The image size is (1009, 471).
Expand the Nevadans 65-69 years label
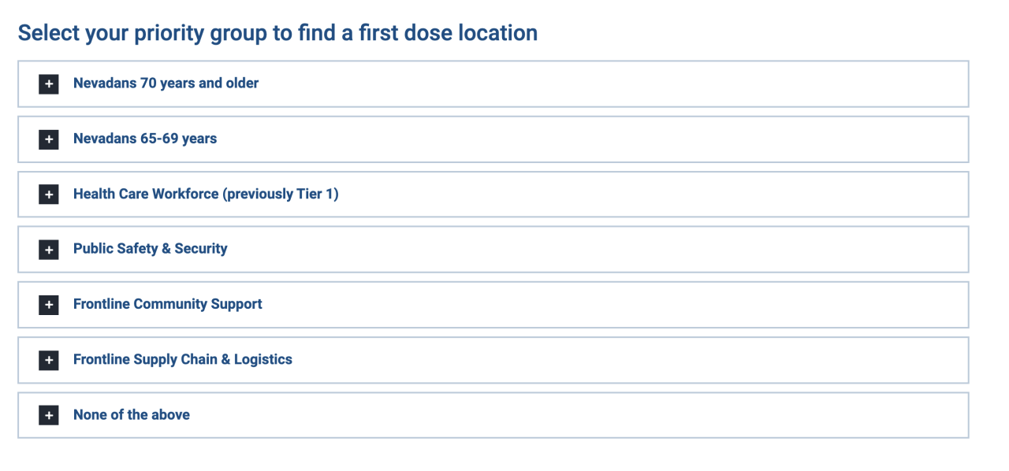click(145, 139)
